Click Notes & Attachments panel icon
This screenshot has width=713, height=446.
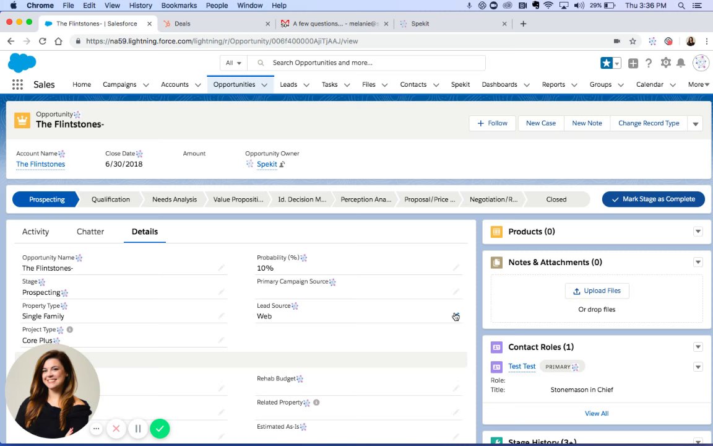496,263
